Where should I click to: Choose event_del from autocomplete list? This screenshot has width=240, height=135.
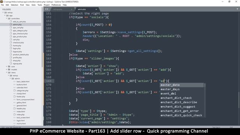[x=182, y=93]
